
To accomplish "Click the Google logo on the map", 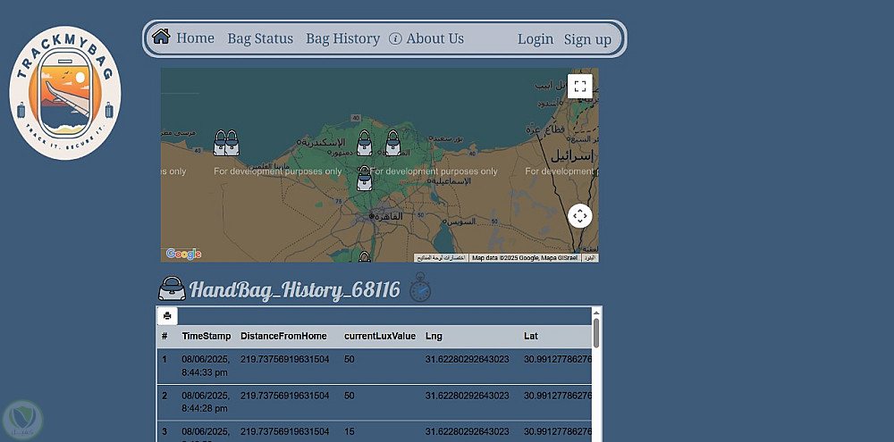I will point(183,254).
